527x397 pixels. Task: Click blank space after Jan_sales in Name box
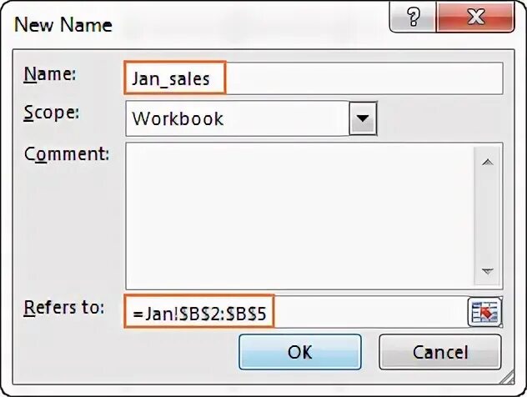(x=367, y=78)
